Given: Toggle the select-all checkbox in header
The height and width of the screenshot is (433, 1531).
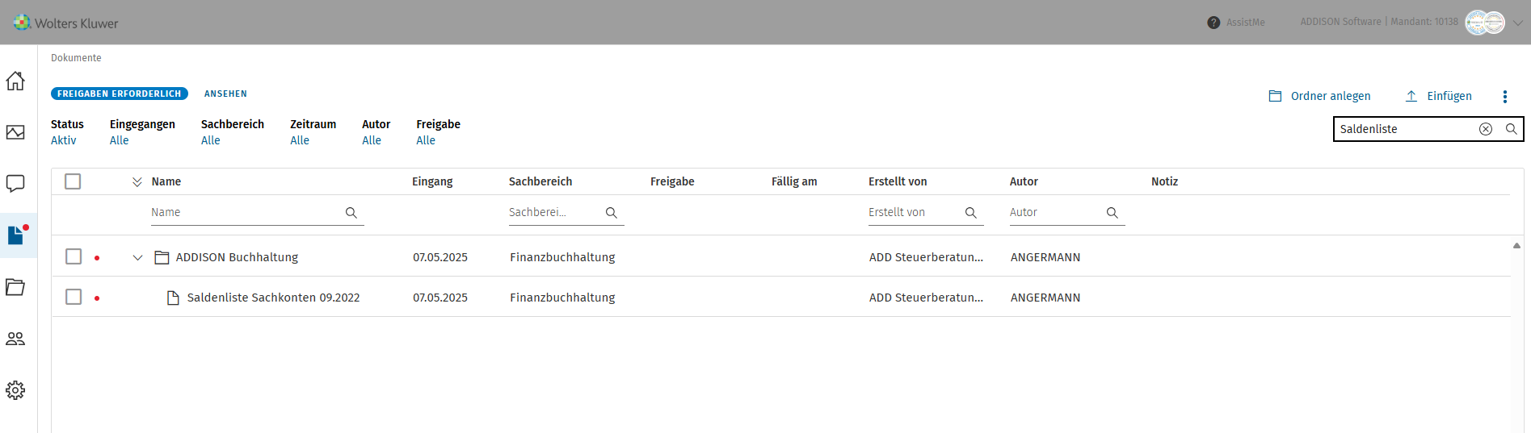Looking at the screenshot, I should coord(73,181).
